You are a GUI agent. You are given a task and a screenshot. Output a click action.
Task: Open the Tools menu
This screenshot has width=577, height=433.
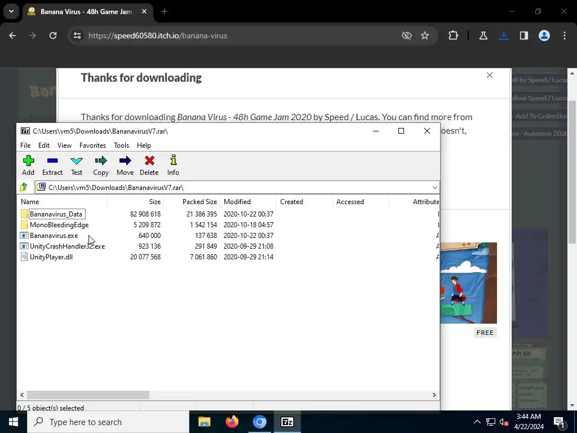point(122,145)
